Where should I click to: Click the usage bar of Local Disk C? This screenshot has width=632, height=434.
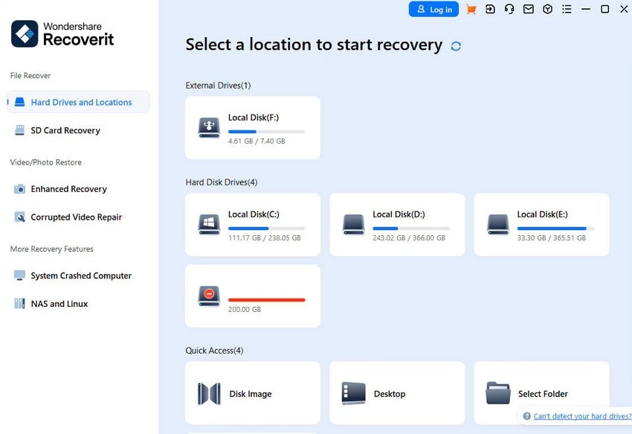point(266,229)
